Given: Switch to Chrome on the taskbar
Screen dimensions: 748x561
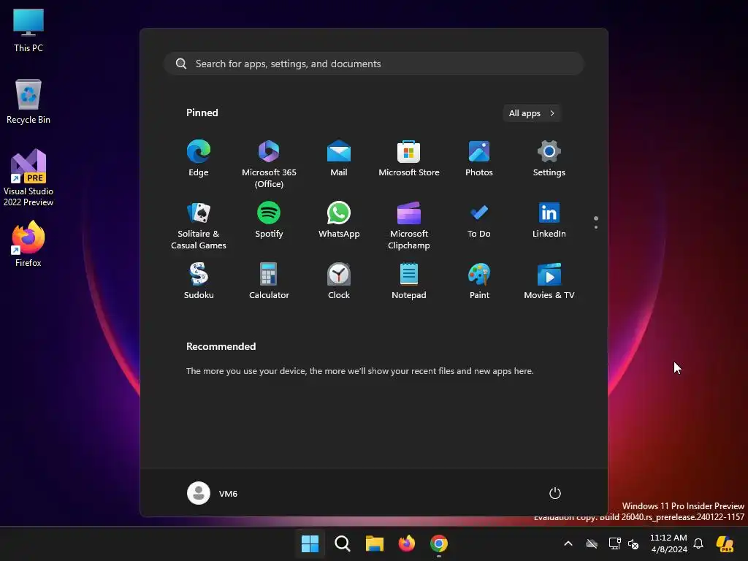Looking at the screenshot, I should tap(439, 543).
